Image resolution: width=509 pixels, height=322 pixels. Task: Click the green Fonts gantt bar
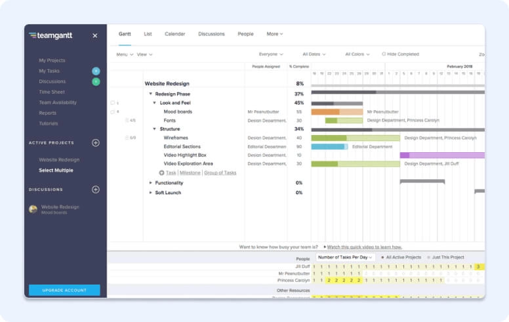(x=344, y=121)
